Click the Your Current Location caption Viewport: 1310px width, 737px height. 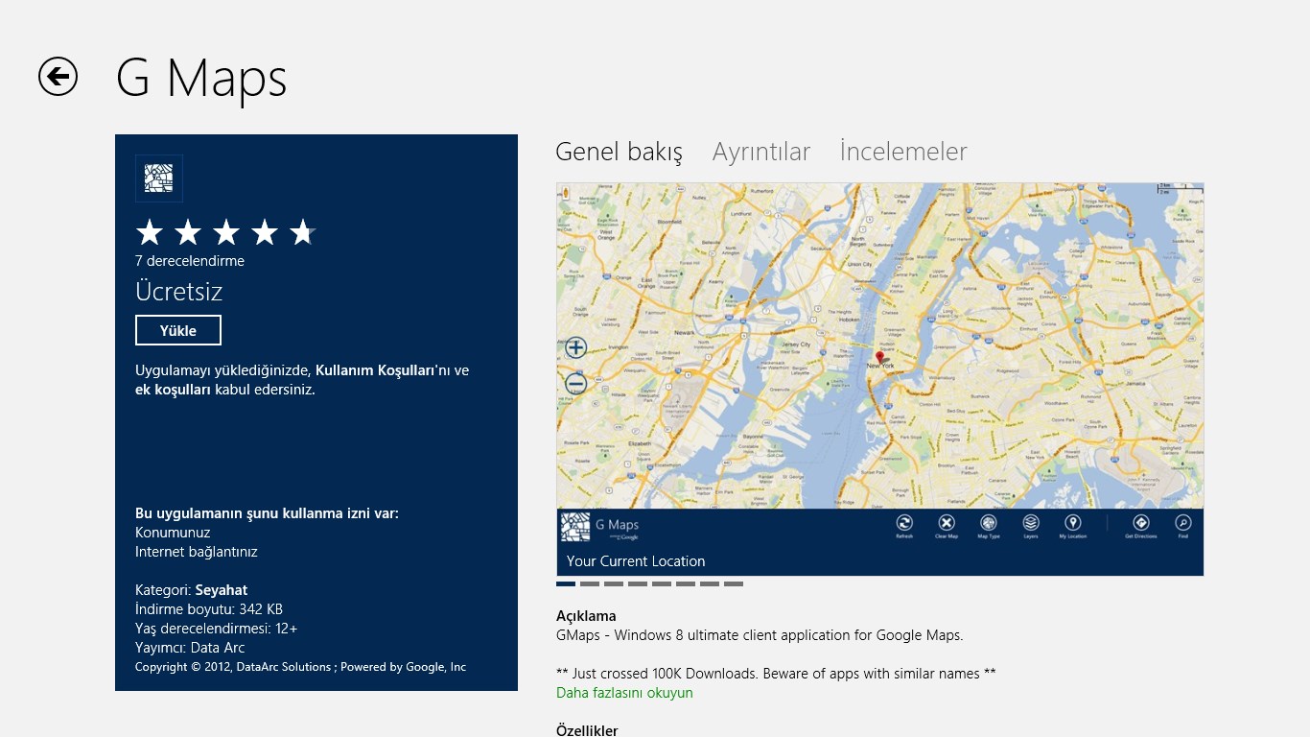636,561
